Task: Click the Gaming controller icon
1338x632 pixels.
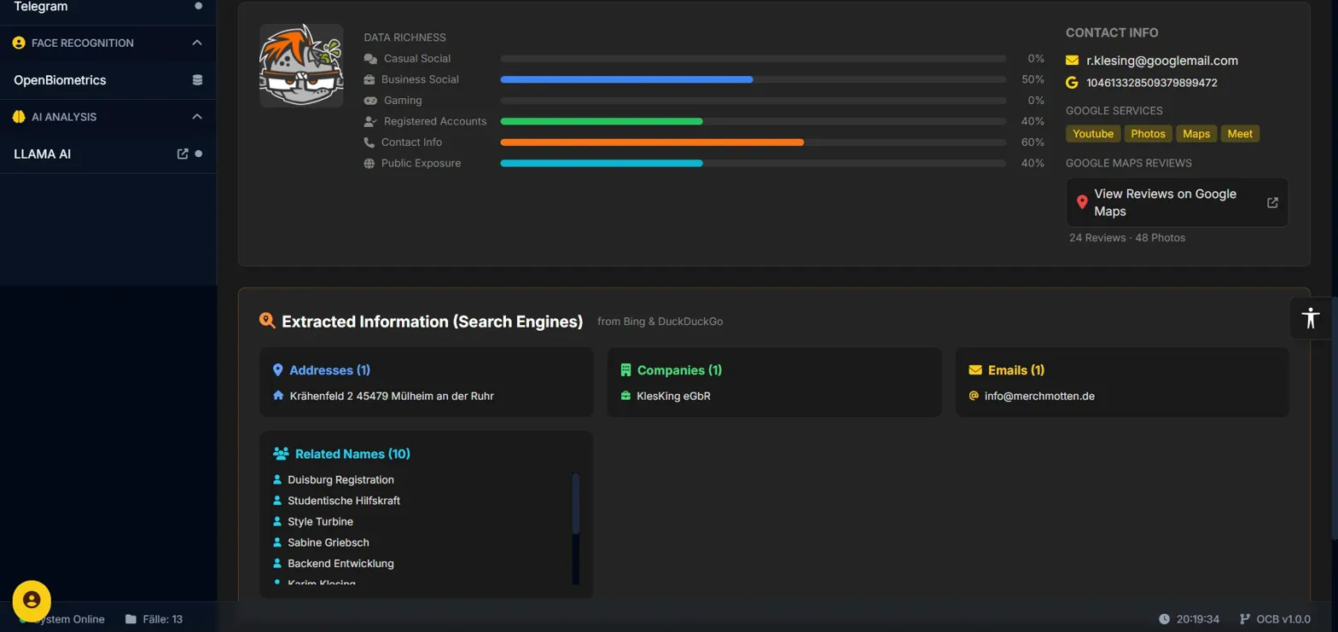Action: tap(370, 101)
